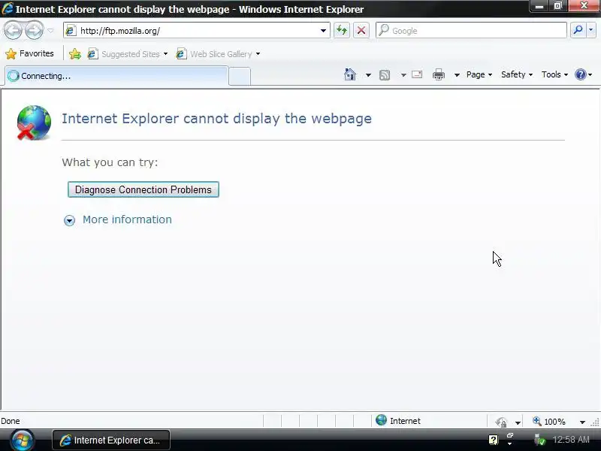The image size is (601, 451).
Task: Open the Page menu
Action: (479, 74)
